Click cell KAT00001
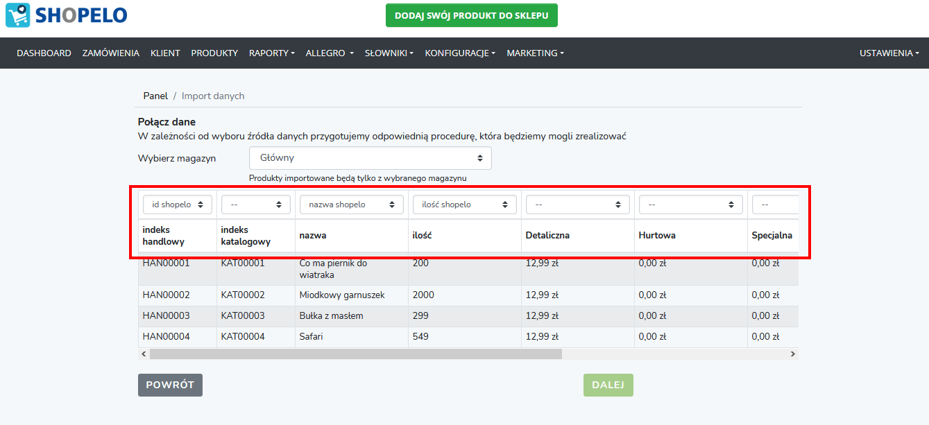Image resolution: width=929 pixels, height=425 pixels. point(256,269)
